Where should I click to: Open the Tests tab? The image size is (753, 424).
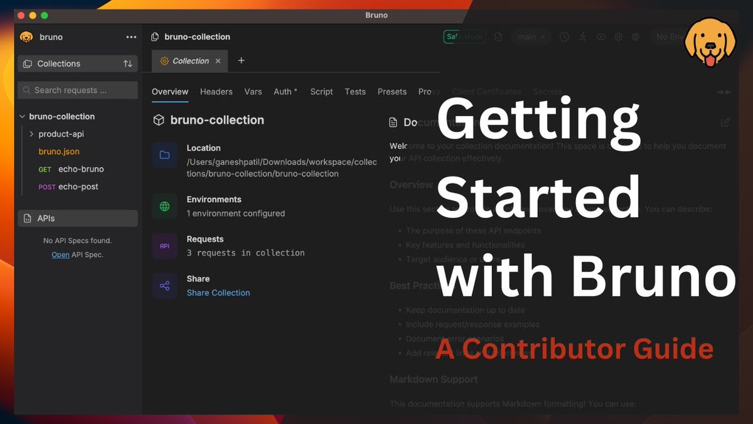(x=355, y=92)
